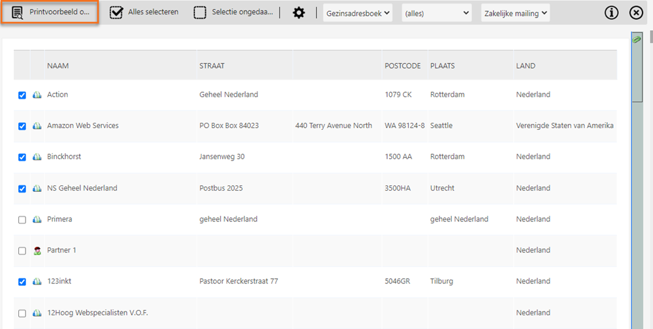653x329 pixels.
Task: Click the company icon beside Amazon Web Services
Action: click(x=37, y=125)
